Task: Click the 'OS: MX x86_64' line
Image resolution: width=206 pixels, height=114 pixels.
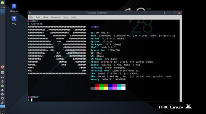Action: click(100, 33)
